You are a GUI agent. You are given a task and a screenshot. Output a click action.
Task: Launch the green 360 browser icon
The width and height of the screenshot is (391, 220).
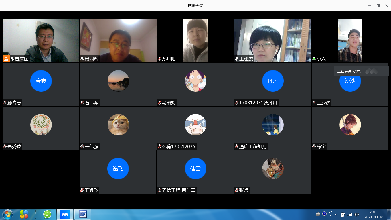tap(47, 214)
